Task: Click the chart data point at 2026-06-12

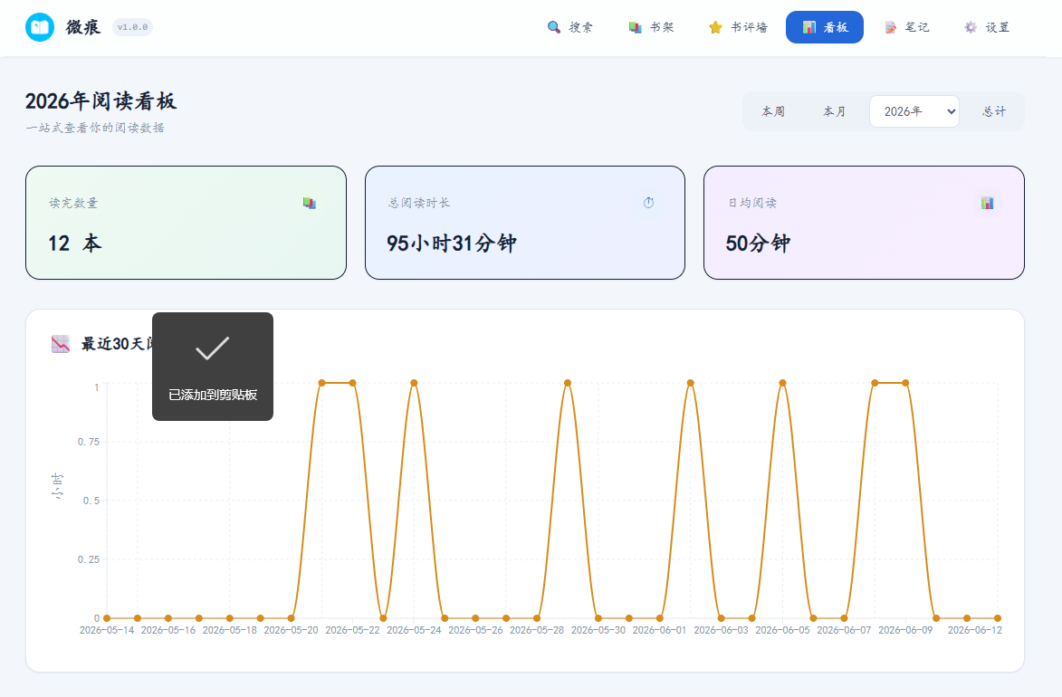Action: (998, 617)
